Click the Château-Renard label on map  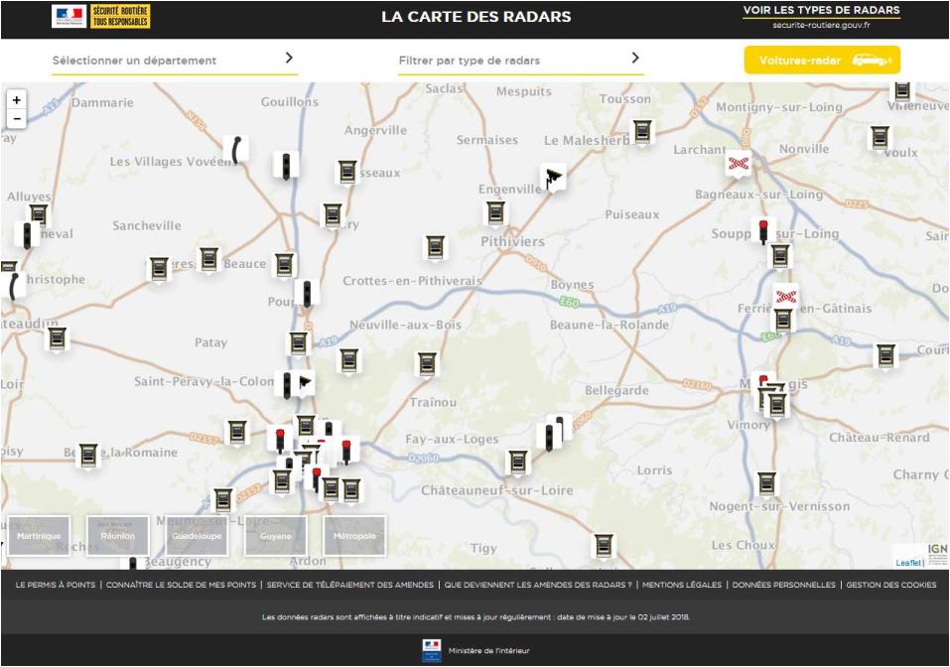click(x=880, y=438)
